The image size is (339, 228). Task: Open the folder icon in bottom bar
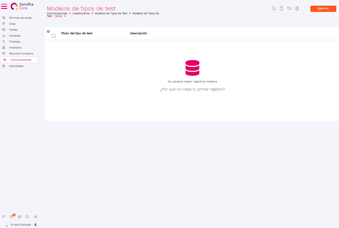pyautogui.click(x=35, y=217)
